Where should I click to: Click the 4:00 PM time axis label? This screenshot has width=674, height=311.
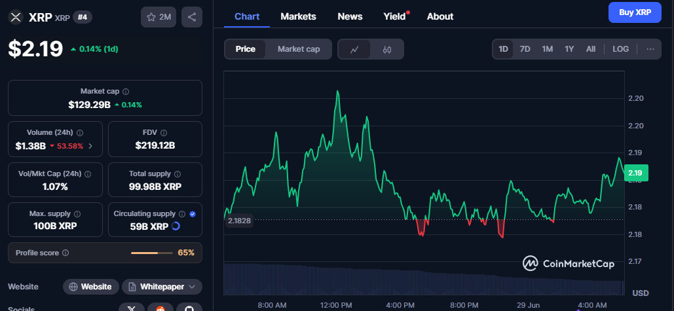tap(400, 305)
